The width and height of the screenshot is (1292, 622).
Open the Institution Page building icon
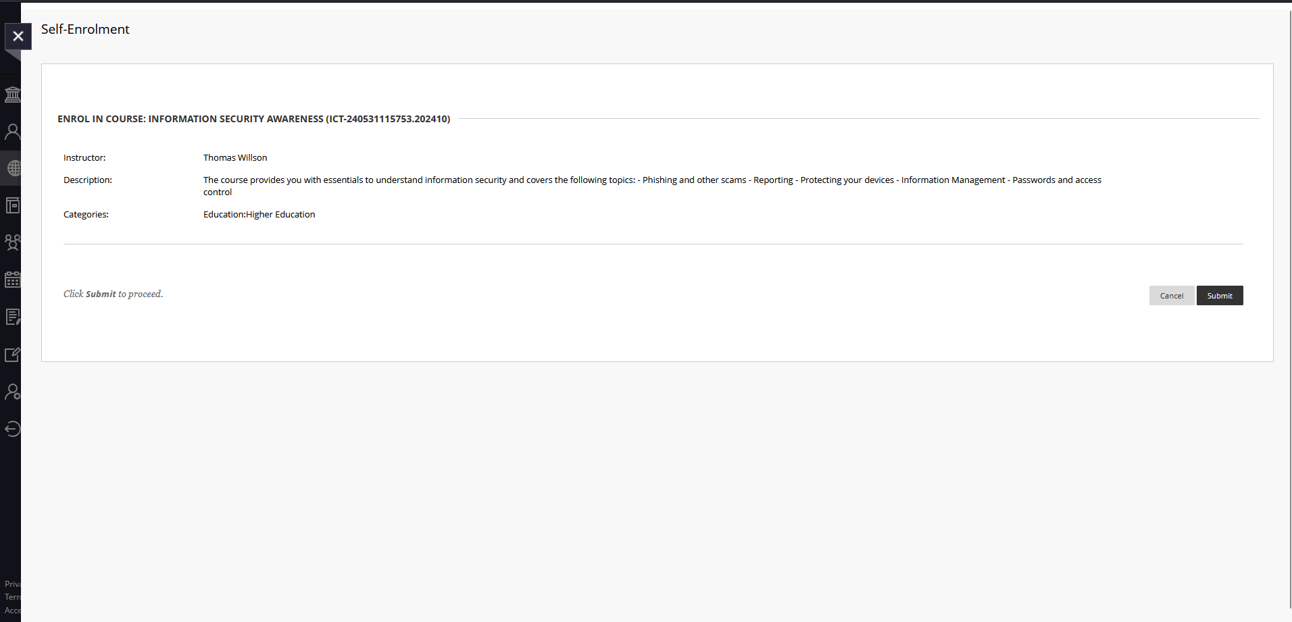[x=12, y=95]
